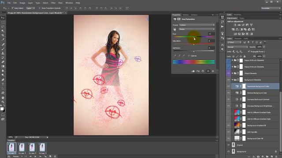Select the second timeline frame thumbnail
The width and height of the screenshot is (282, 158).
(x=22, y=147)
